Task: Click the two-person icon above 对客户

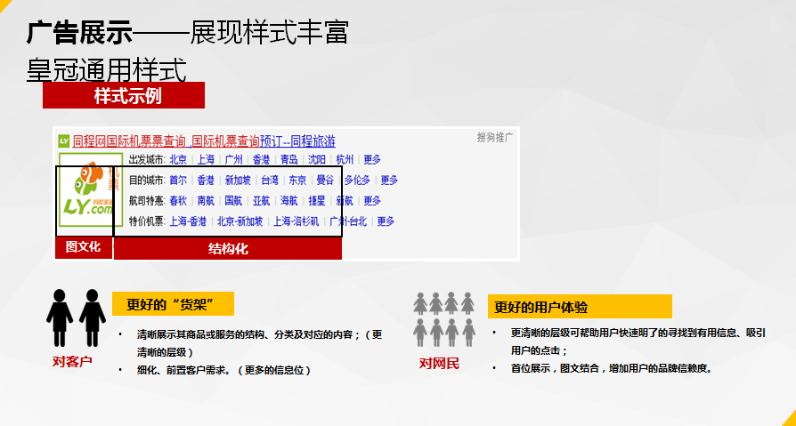Action: tap(76, 317)
